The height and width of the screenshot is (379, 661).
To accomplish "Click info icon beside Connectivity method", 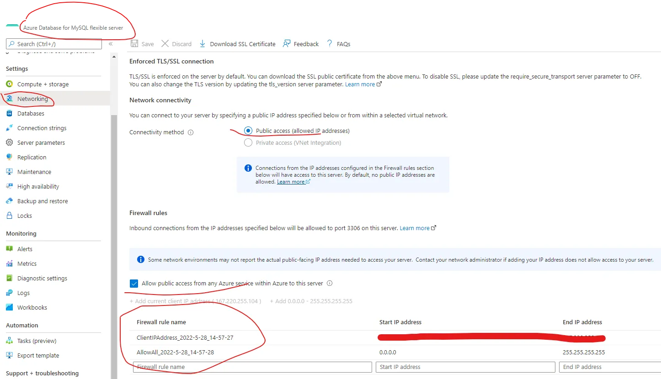I will click(191, 132).
